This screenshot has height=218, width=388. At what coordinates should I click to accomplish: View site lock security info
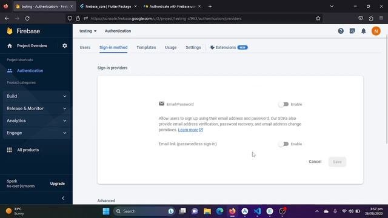[78, 18]
